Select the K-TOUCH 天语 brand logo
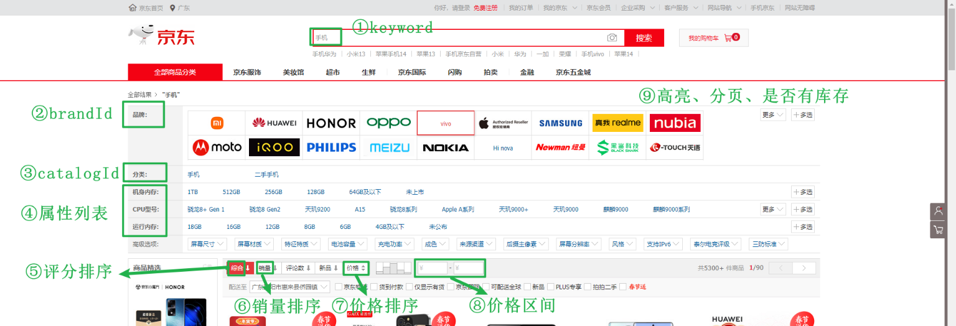The width and height of the screenshot is (956, 326). 675,147
